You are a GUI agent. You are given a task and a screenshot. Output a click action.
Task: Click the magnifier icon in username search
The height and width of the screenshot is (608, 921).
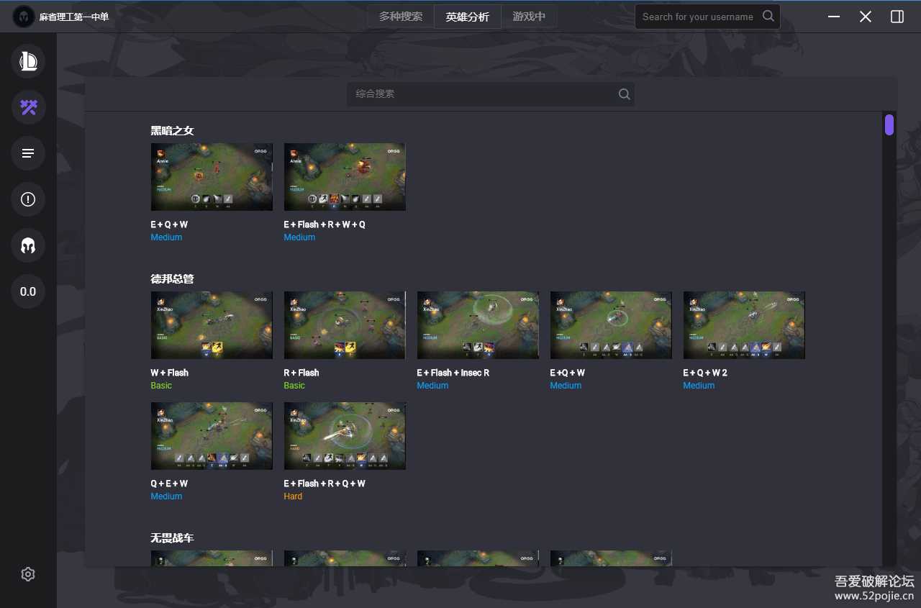click(x=768, y=16)
